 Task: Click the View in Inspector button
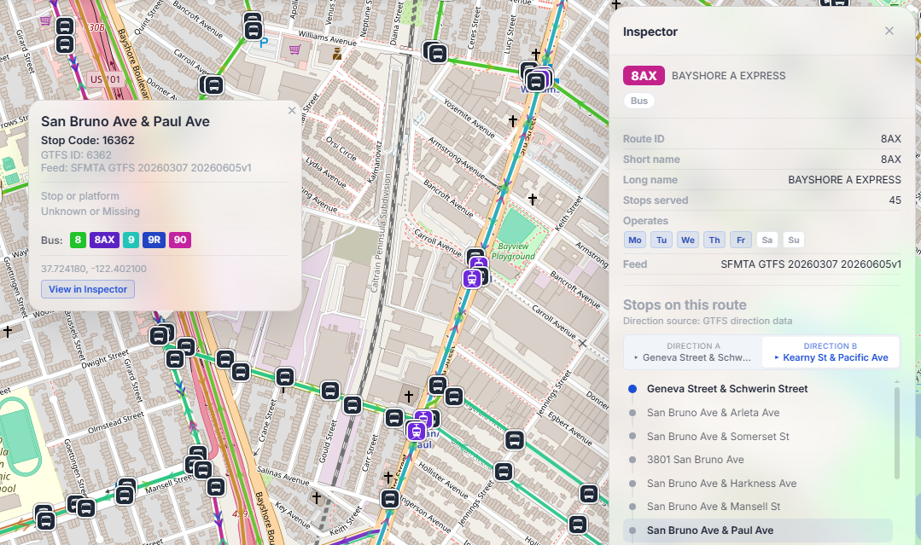pos(88,289)
